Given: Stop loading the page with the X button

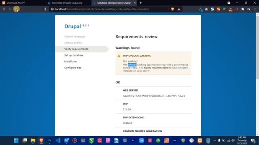Looking at the screenshot, I should click(16, 9).
